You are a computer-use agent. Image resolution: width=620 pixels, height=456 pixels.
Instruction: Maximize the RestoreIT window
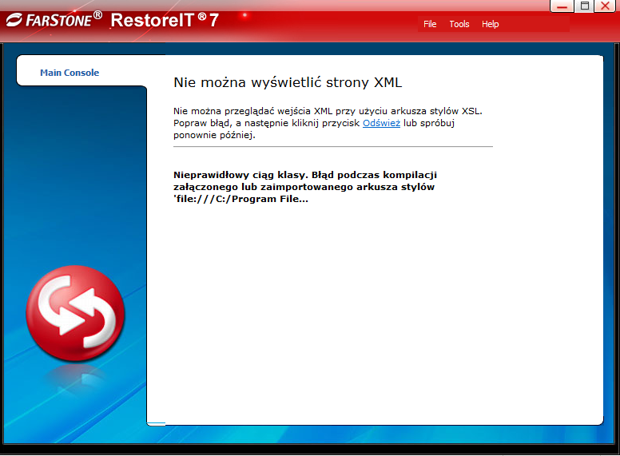pyautogui.click(x=584, y=6)
